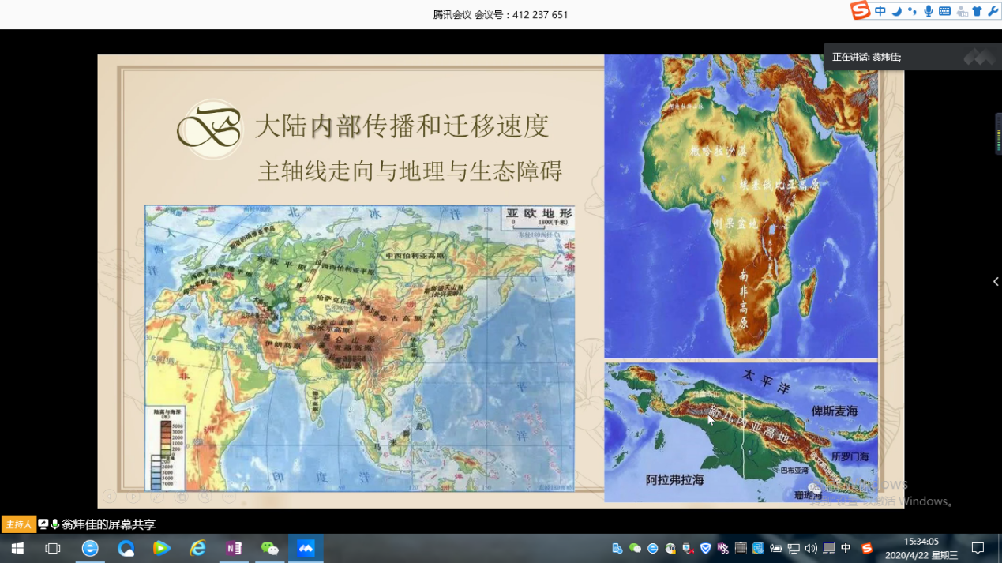Open the Sogou soft keyboard
Image resolution: width=1002 pixels, height=563 pixels.
[x=944, y=11]
